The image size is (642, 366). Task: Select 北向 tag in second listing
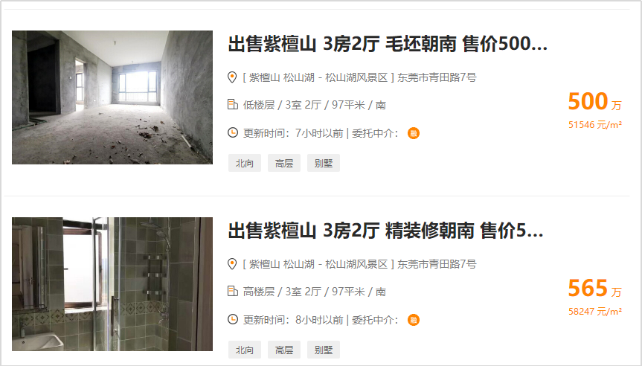point(245,350)
